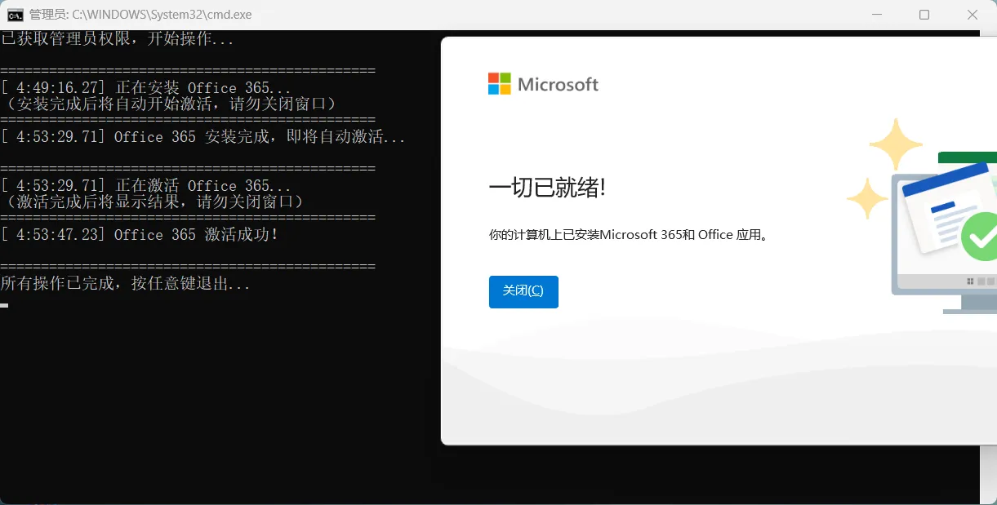
Task: Click the cmd window maximize control
Action: pos(924,14)
